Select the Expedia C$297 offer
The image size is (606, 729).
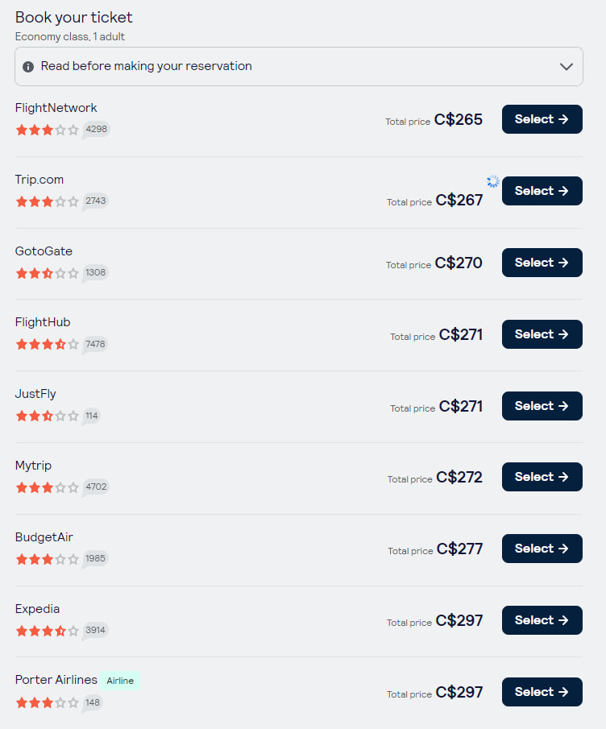tap(542, 620)
